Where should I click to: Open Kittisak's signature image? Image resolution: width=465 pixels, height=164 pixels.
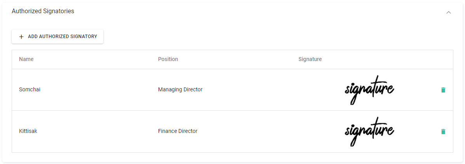[x=369, y=131]
